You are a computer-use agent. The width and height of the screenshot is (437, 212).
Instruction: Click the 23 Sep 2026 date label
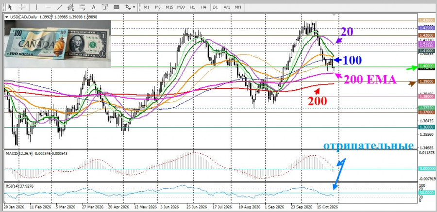tap(301, 208)
